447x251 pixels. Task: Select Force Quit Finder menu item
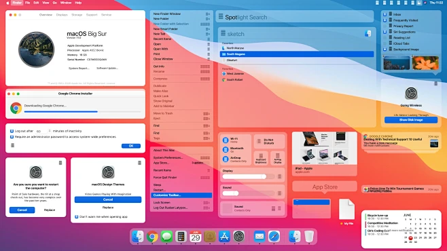pyautogui.click(x=181, y=178)
